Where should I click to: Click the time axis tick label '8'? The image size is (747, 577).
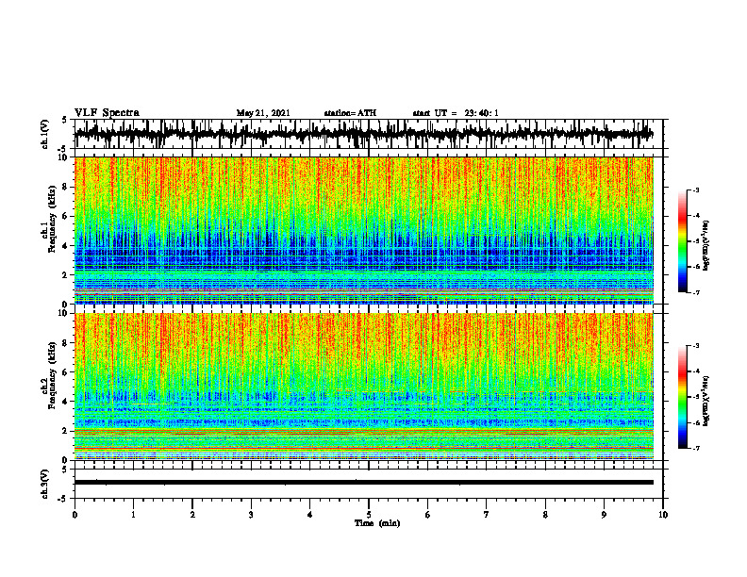coord(545,515)
